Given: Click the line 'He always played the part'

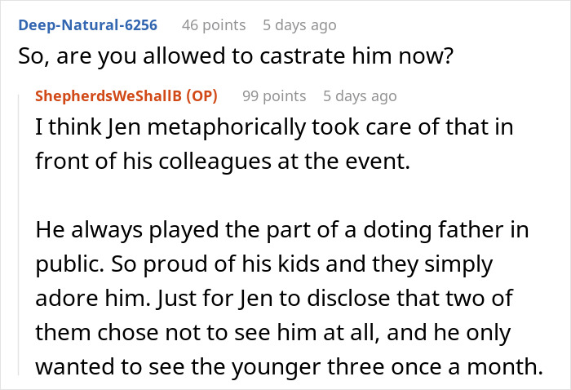Looking at the screenshot, I should 282,230.
